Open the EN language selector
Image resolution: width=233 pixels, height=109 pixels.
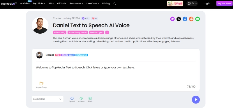click(x=192, y=3)
